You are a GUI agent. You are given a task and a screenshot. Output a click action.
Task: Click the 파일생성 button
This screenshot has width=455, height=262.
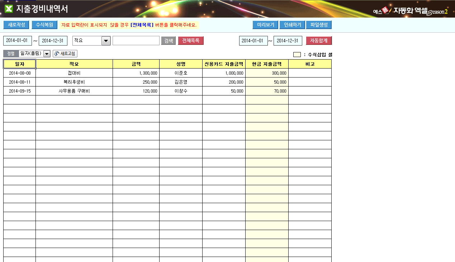point(319,25)
